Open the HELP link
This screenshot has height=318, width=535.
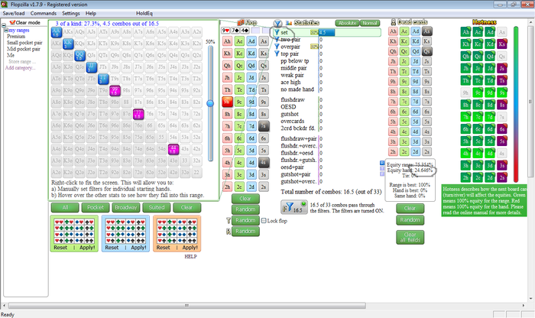coord(190,256)
